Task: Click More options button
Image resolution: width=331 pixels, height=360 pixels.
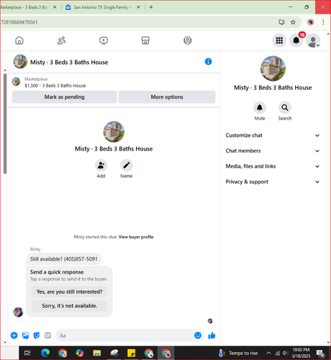Action: (167, 97)
